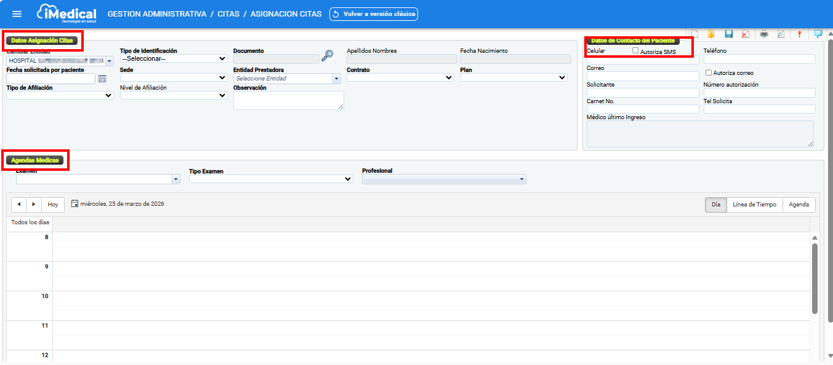This screenshot has width=833, height=365.
Task: Open the blue chat bubble icon
Action: pyautogui.click(x=818, y=34)
